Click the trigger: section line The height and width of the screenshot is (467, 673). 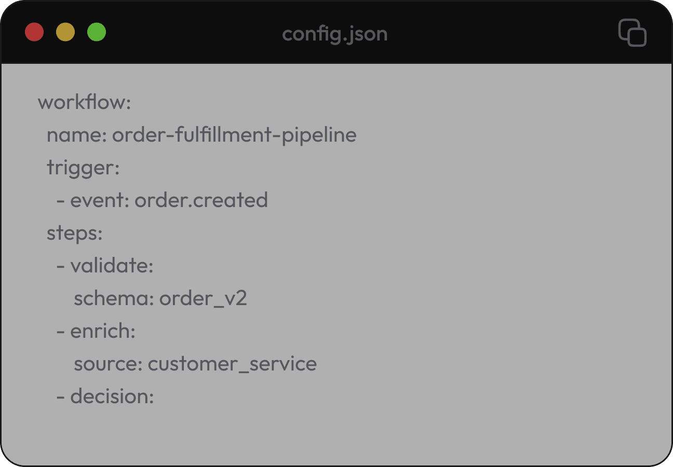(x=83, y=168)
